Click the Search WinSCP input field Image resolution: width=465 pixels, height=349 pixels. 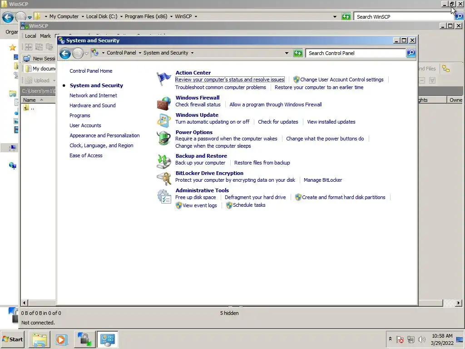pos(404,17)
